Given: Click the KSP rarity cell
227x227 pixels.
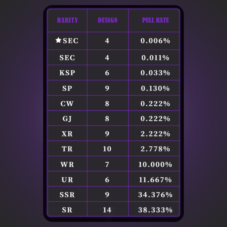Looking at the screenshot, I should tap(67, 73).
